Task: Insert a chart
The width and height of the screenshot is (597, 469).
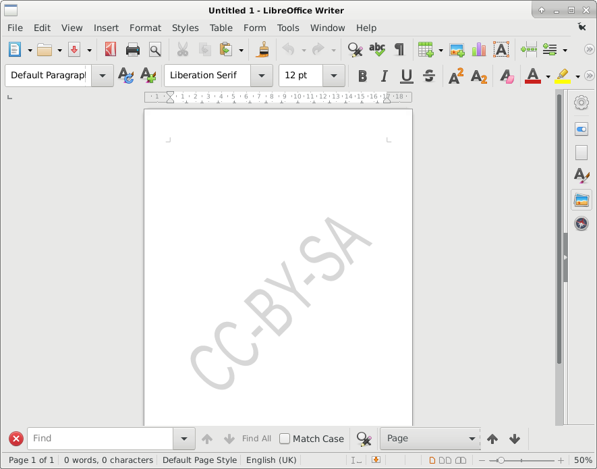Action: click(478, 49)
